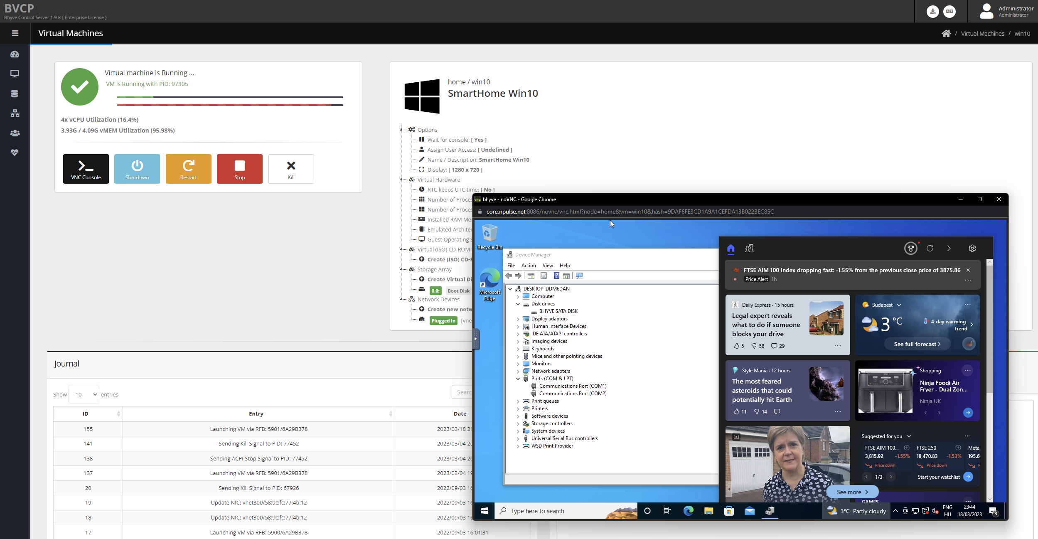Open the VNC Console
Screen dimensions: 1038x539
[x=86, y=169]
